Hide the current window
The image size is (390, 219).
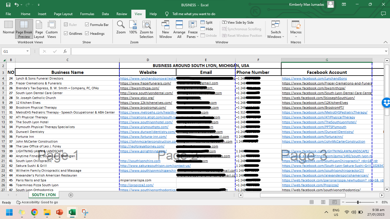coord(207,29)
